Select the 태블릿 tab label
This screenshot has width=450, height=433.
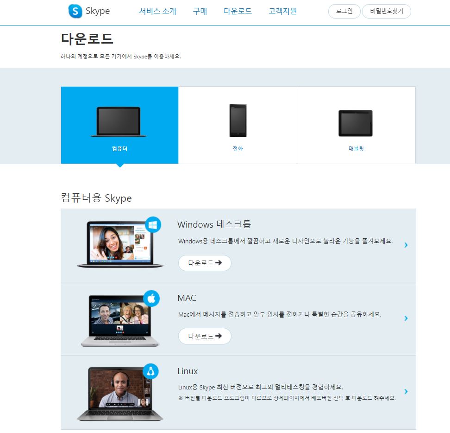click(x=356, y=148)
